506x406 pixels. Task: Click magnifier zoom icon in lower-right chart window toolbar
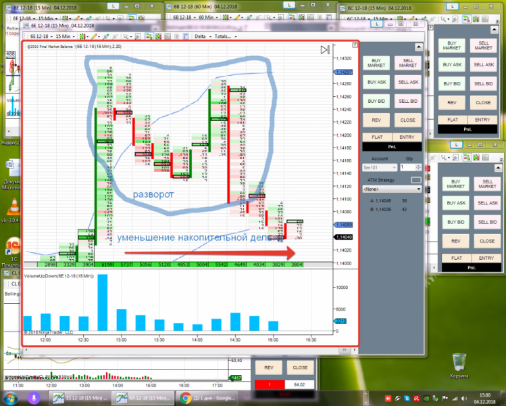[455, 158]
